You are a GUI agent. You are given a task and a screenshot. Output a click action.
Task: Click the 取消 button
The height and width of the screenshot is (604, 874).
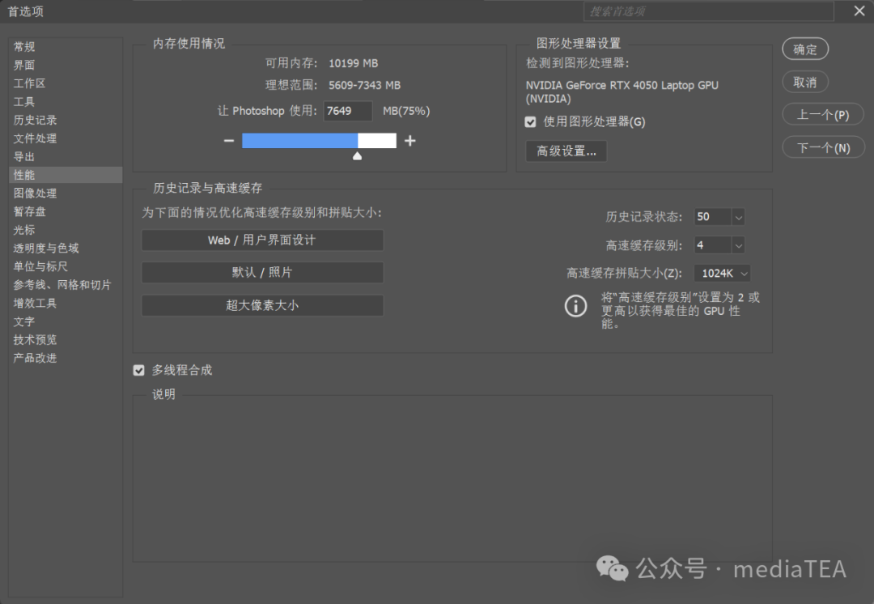(x=805, y=83)
